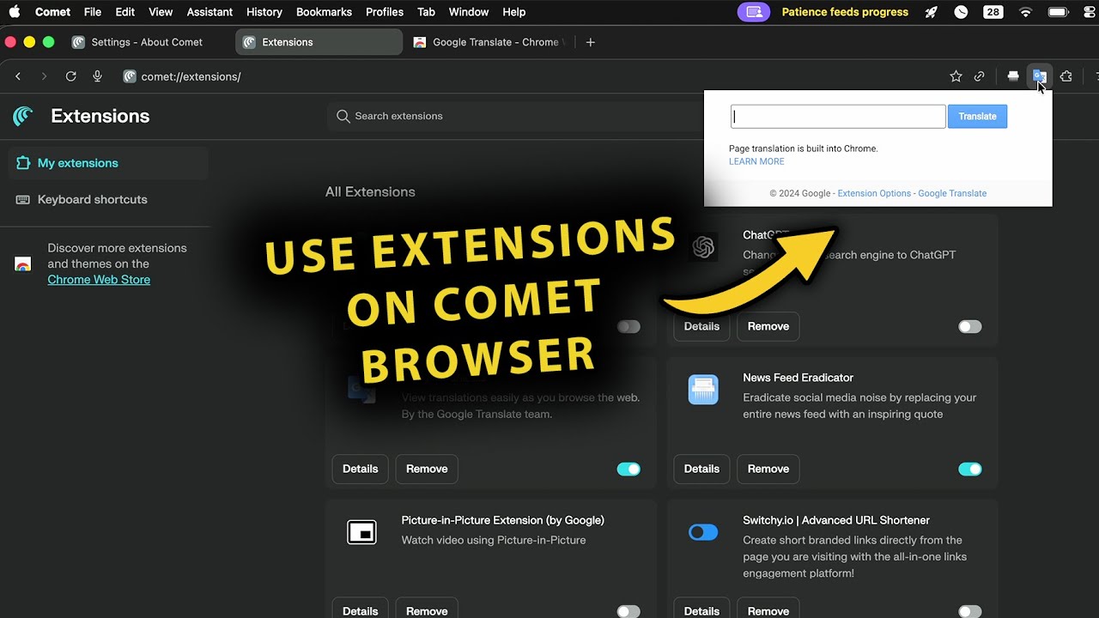Open the Assistant menu
Image resolution: width=1099 pixels, height=618 pixels.
(209, 12)
